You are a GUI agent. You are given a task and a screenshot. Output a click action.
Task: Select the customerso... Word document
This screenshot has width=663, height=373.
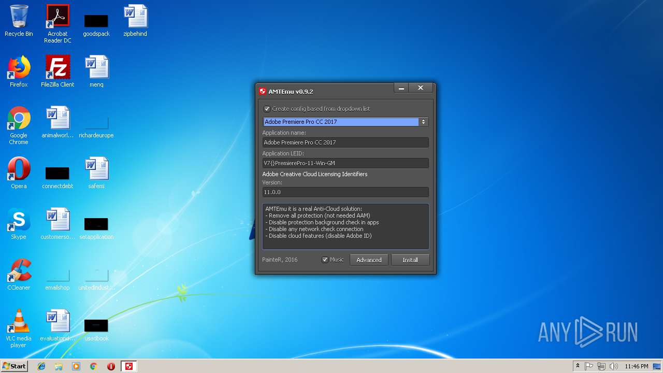pos(57,224)
